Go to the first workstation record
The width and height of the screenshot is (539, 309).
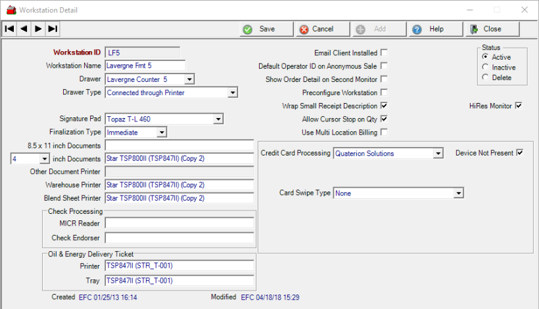point(9,29)
